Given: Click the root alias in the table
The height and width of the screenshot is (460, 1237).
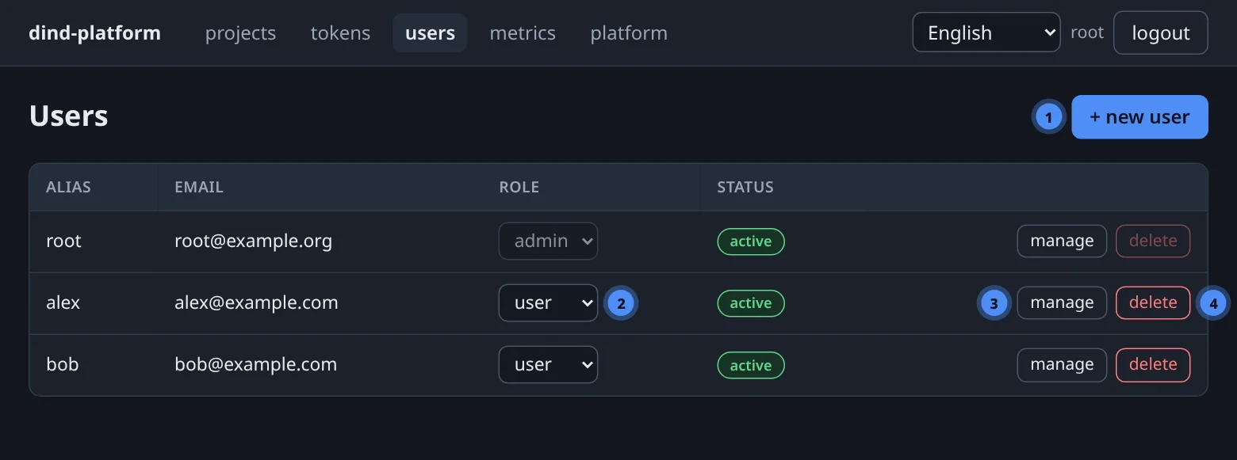Looking at the screenshot, I should tap(63, 241).
